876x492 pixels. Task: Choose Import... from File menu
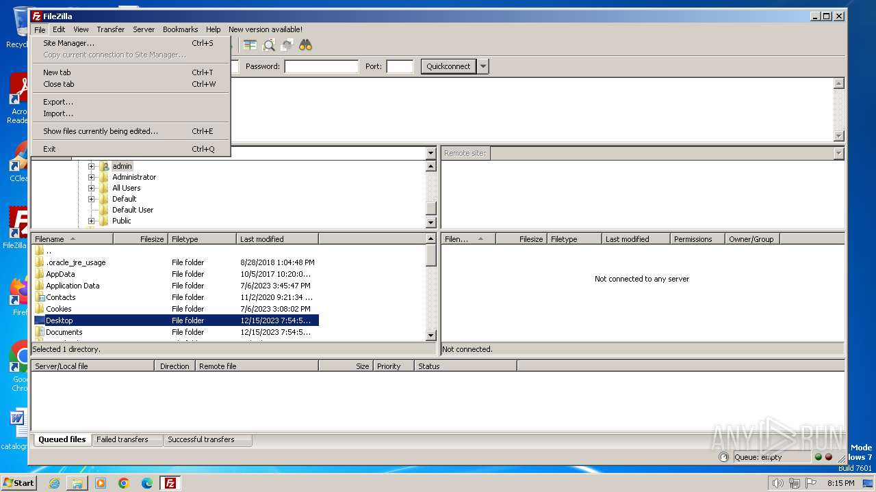[130, 113]
